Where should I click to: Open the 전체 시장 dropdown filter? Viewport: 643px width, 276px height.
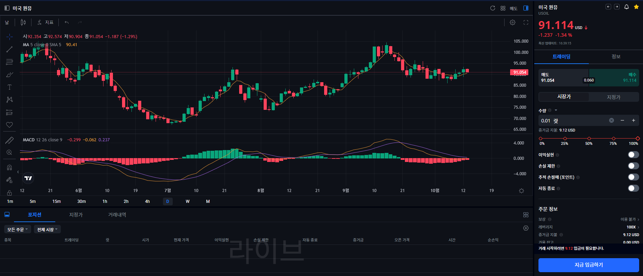(x=48, y=229)
